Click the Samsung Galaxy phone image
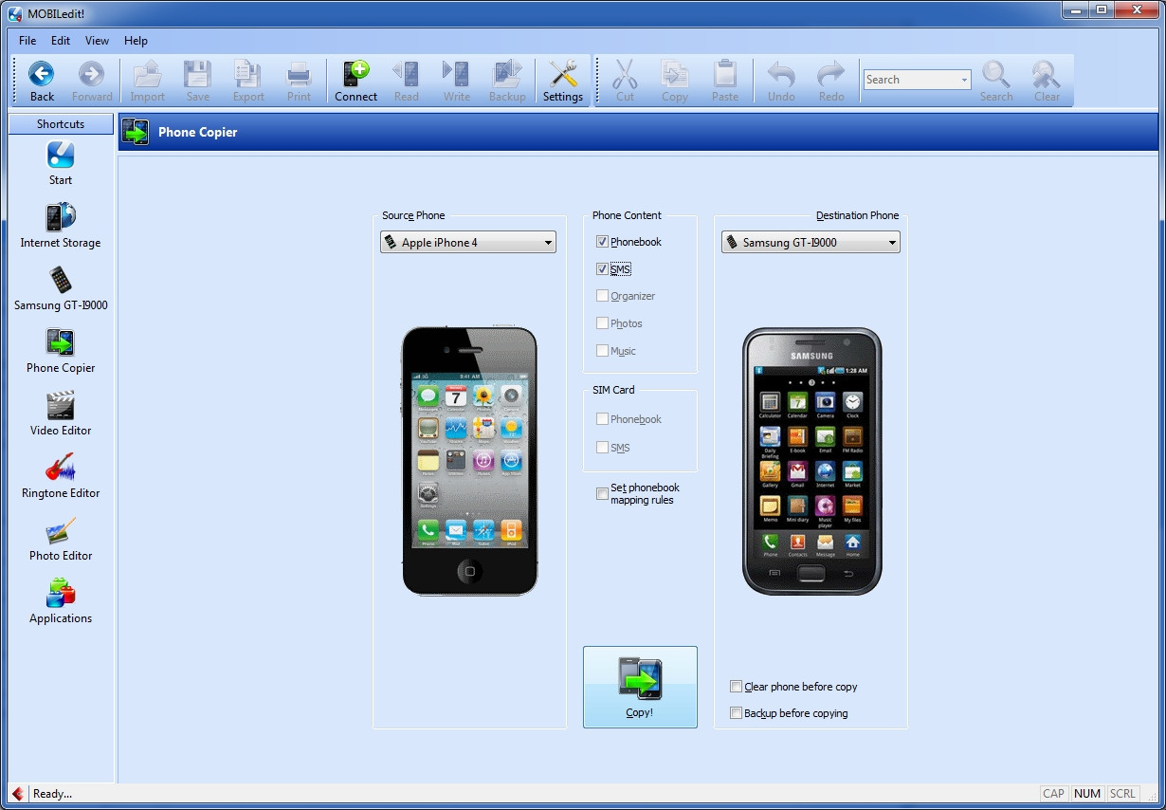Viewport: 1166px width, 810px height. (x=811, y=461)
